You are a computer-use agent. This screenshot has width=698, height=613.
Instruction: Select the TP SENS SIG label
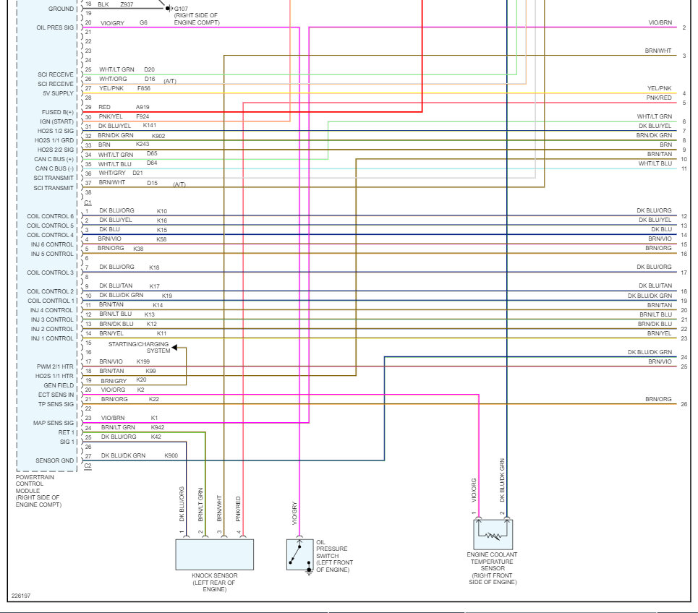56,404
